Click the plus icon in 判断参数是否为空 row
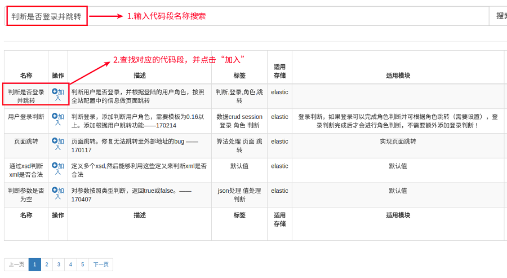The height and width of the screenshot is (278, 507). pyautogui.click(x=55, y=191)
